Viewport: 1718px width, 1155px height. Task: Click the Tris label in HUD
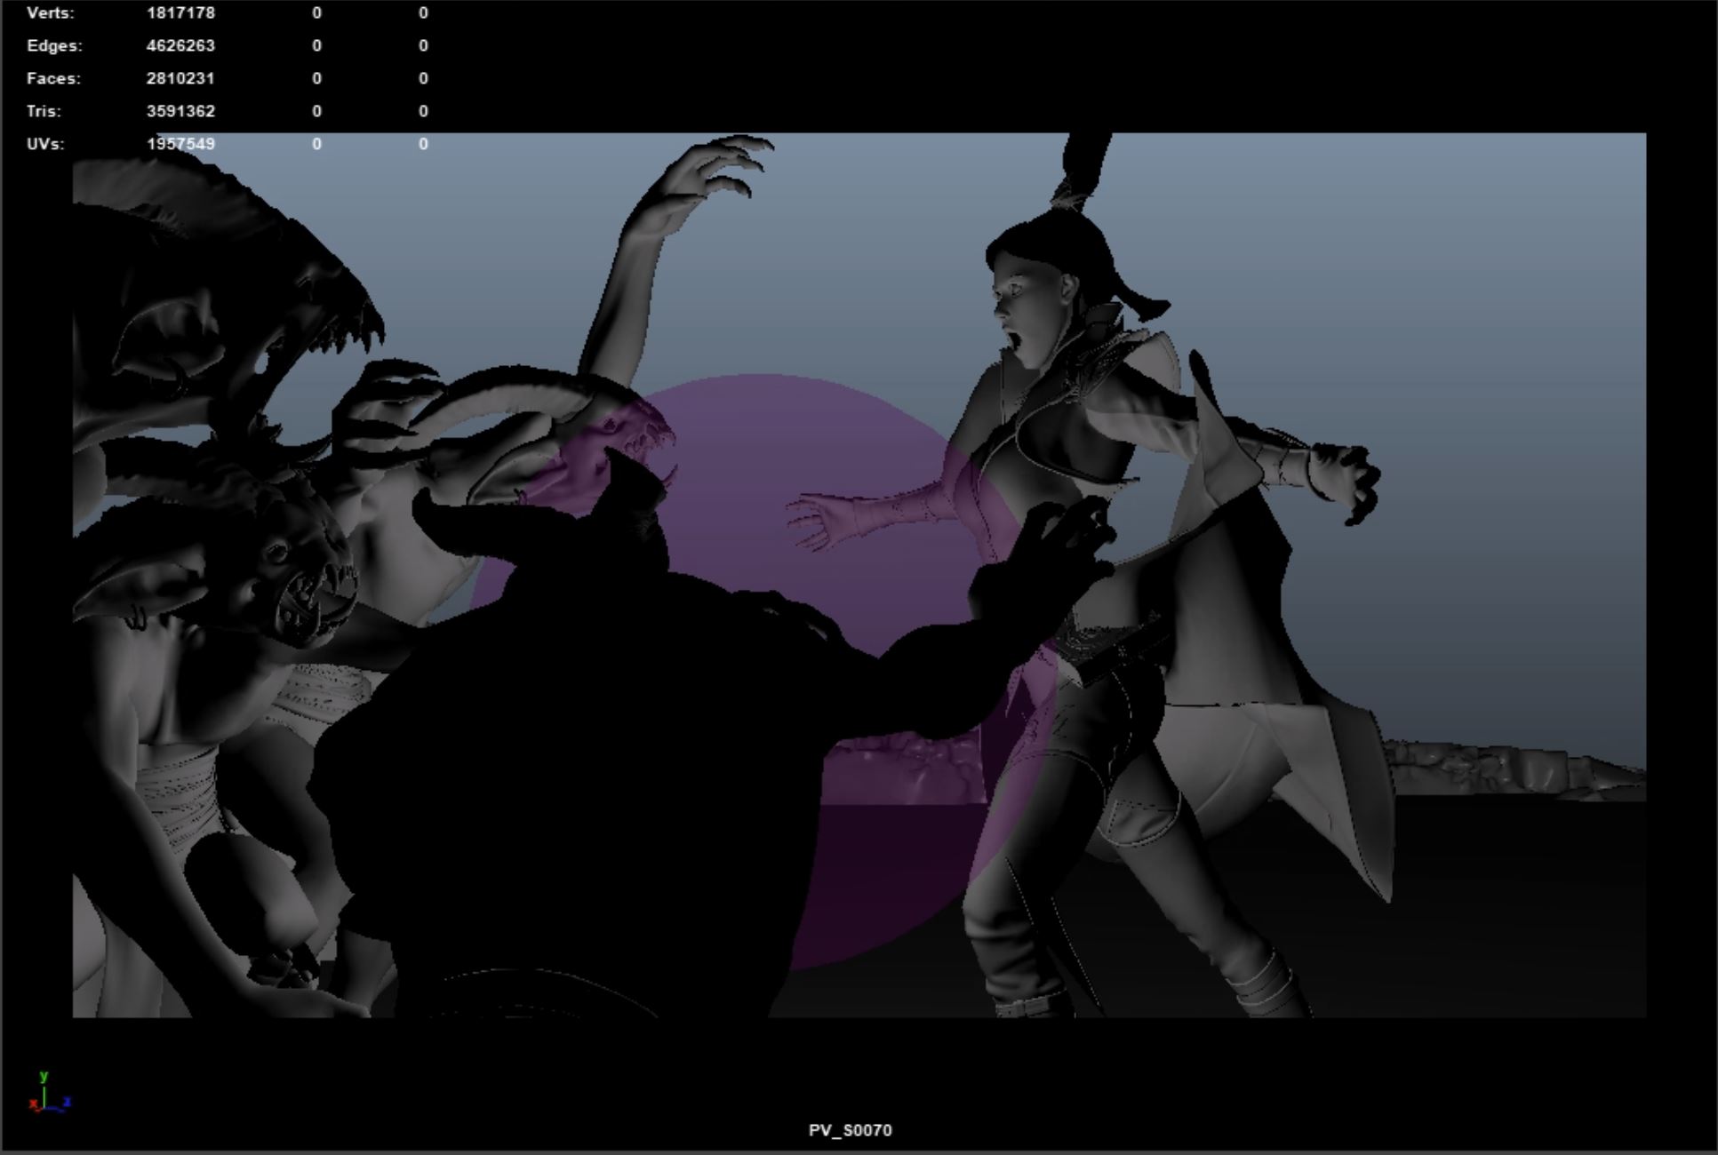pyautogui.click(x=44, y=111)
